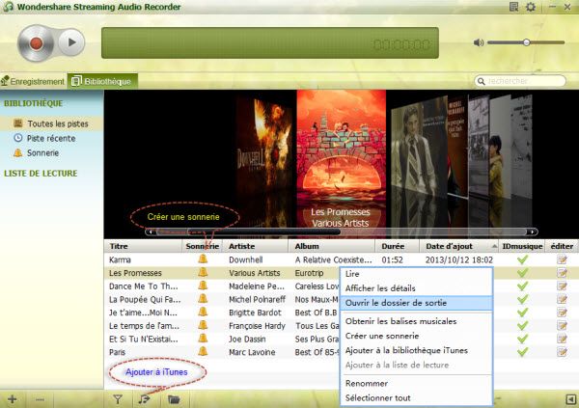
Task: Click the play button beside record
Action: pyautogui.click(x=71, y=42)
